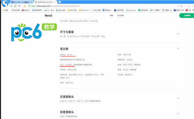
Task: Open the 单反相机 bookmark
Action: [x=119, y=10]
